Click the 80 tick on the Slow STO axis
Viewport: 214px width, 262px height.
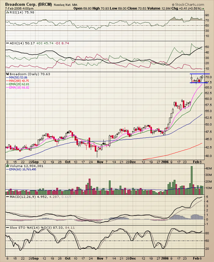pos(207,233)
